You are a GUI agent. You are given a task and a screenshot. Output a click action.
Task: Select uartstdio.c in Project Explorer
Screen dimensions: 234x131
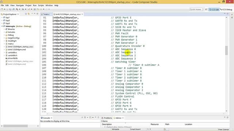point(12,52)
